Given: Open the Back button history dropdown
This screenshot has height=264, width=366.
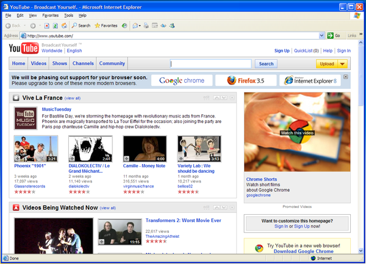Looking at the screenshot, I should (25, 26).
